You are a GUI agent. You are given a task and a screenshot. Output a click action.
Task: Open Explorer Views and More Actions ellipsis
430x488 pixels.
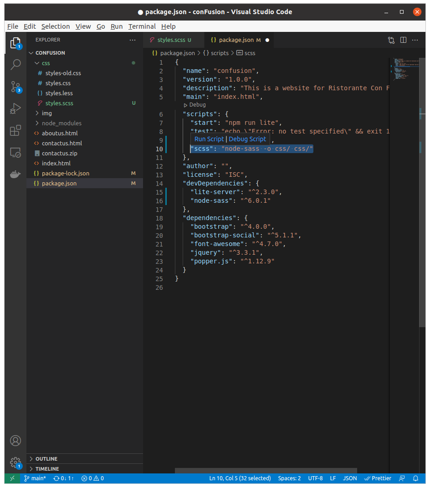[x=133, y=40]
